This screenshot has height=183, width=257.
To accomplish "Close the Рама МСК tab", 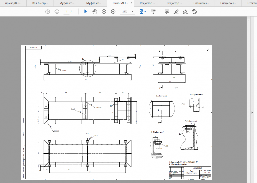I will click(x=131, y=3).
